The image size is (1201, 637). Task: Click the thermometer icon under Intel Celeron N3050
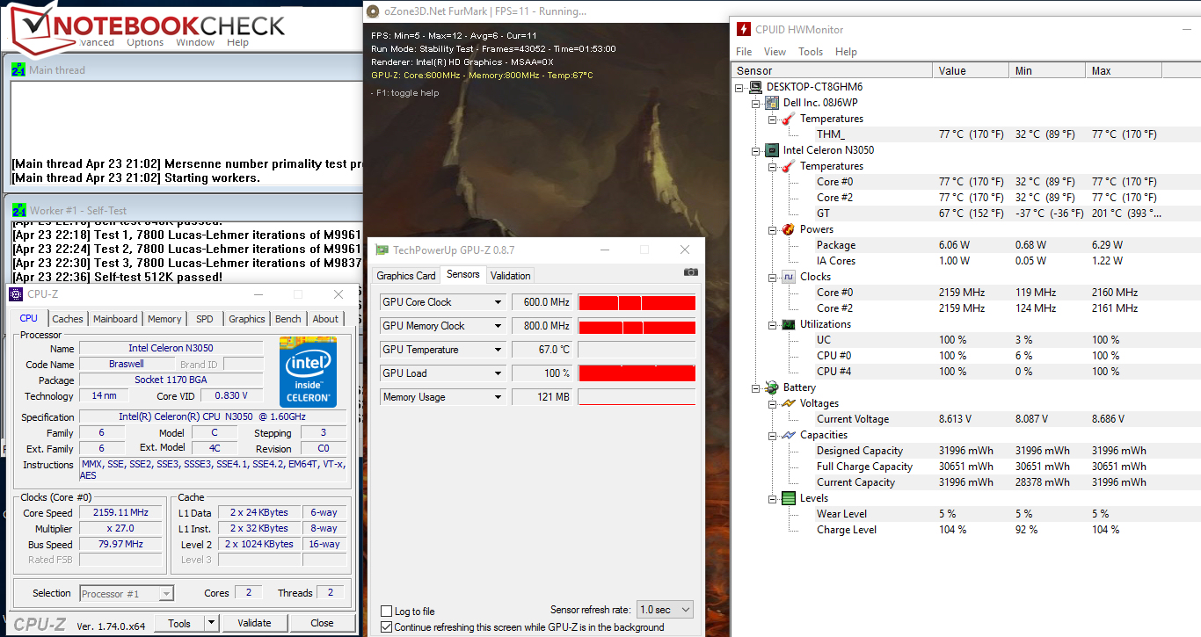pyautogui.click(x=789, y=166)
